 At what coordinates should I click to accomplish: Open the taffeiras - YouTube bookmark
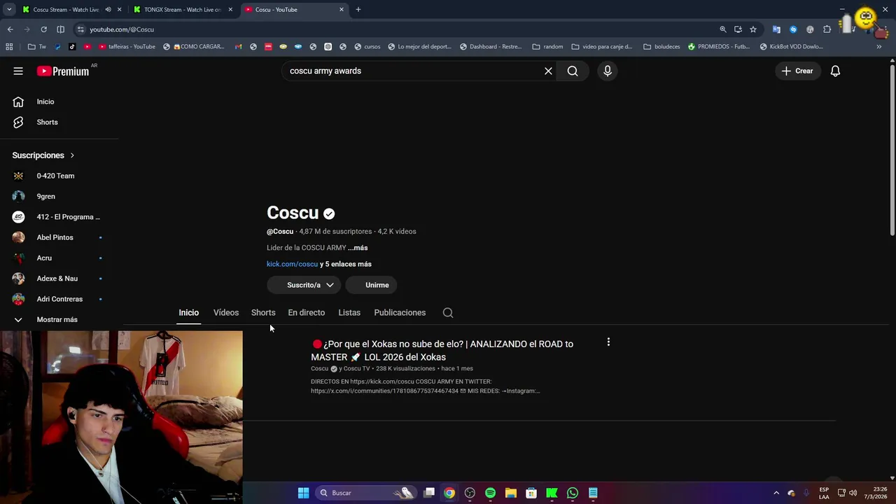(127, 47)
